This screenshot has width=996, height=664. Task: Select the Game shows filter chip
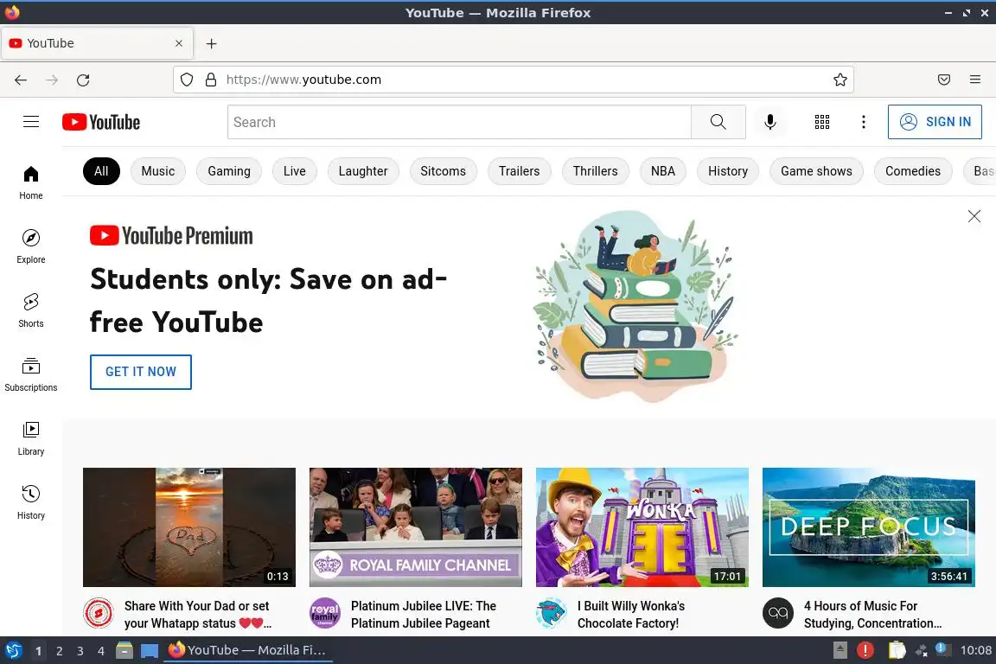coord(816,171)
